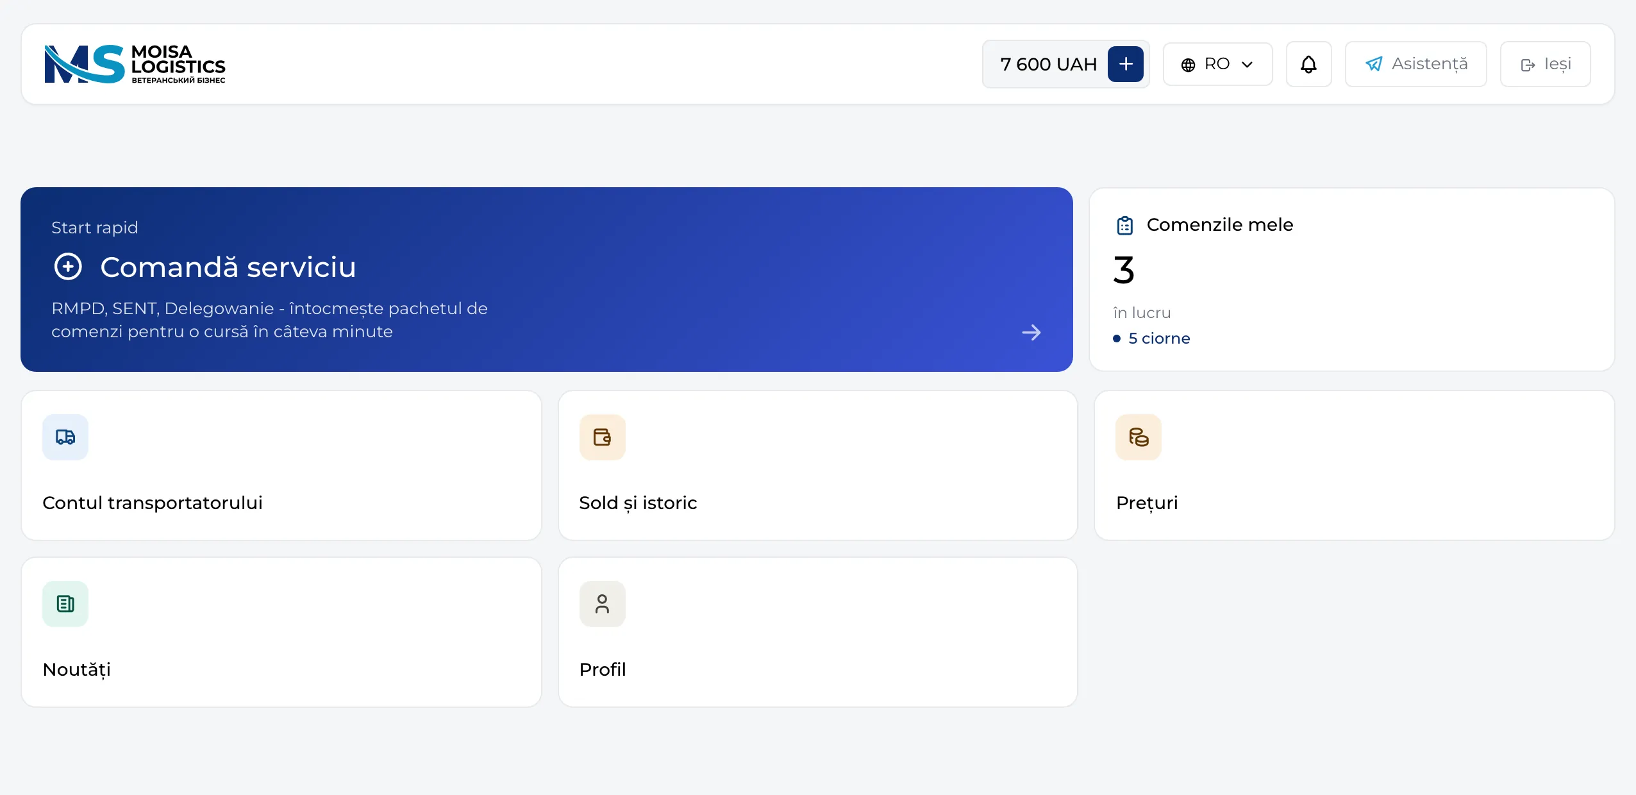Click the RMPD, SENT, Delegowanie description text
This screenshot has height=795, width=1636.
(269, 320)
